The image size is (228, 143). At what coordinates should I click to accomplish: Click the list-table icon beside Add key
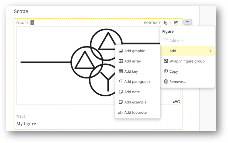121,71
